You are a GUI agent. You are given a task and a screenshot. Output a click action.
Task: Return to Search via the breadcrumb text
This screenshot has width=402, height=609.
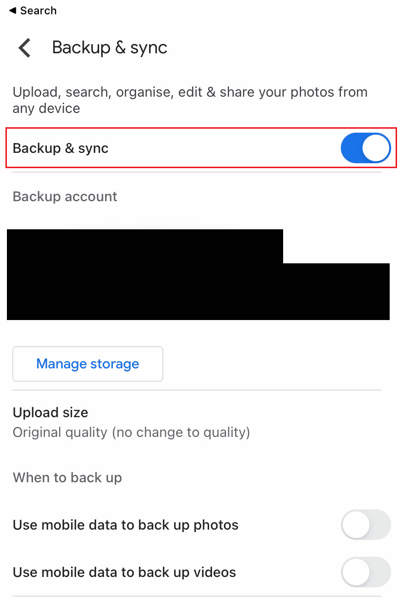coord(38,10)
